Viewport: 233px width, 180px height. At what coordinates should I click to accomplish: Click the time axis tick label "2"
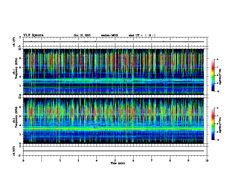click(x=60, y=161)
